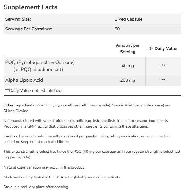Select the 1 Veg Capsule value
Image resolution: width=185 pixels, height=192 pixels.
point(128,19)
